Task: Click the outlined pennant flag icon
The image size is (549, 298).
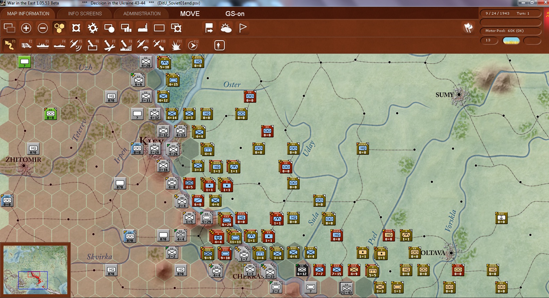Action: [243, 28]
